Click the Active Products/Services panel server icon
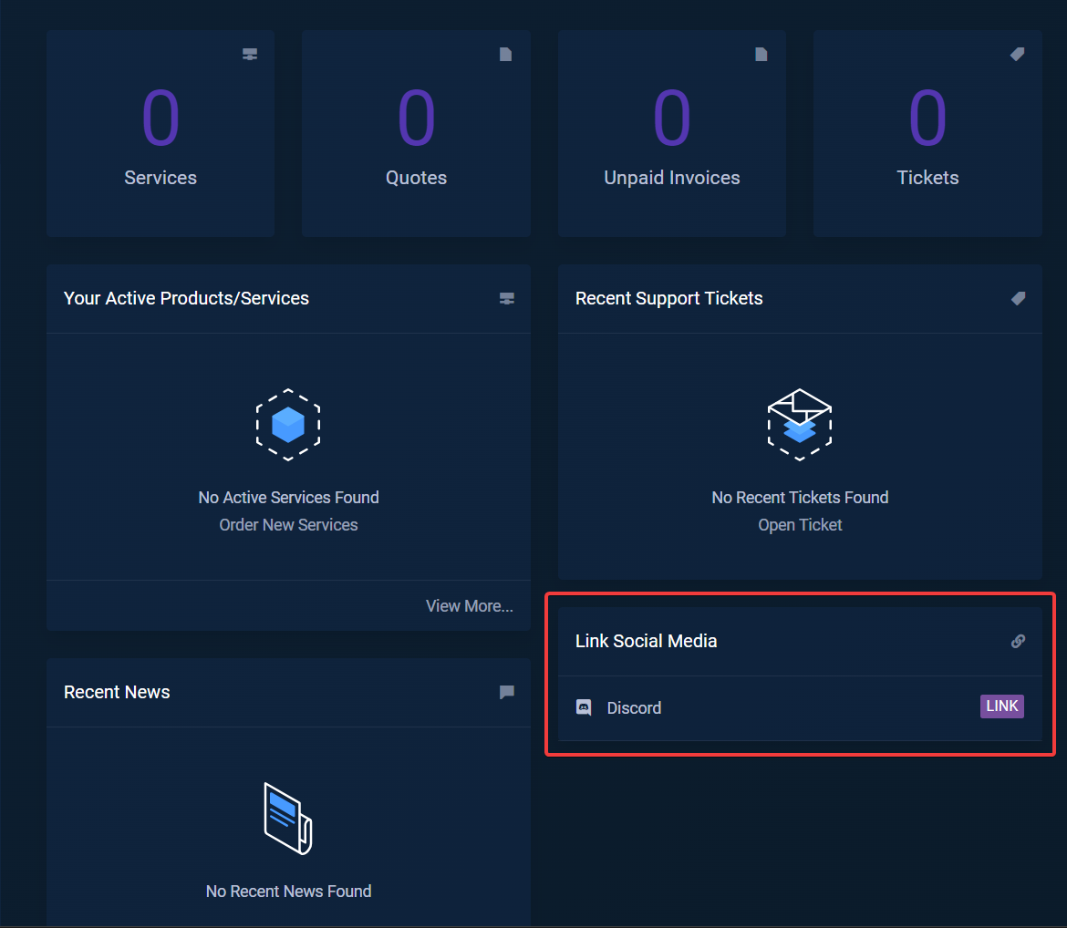 point(507,299)
